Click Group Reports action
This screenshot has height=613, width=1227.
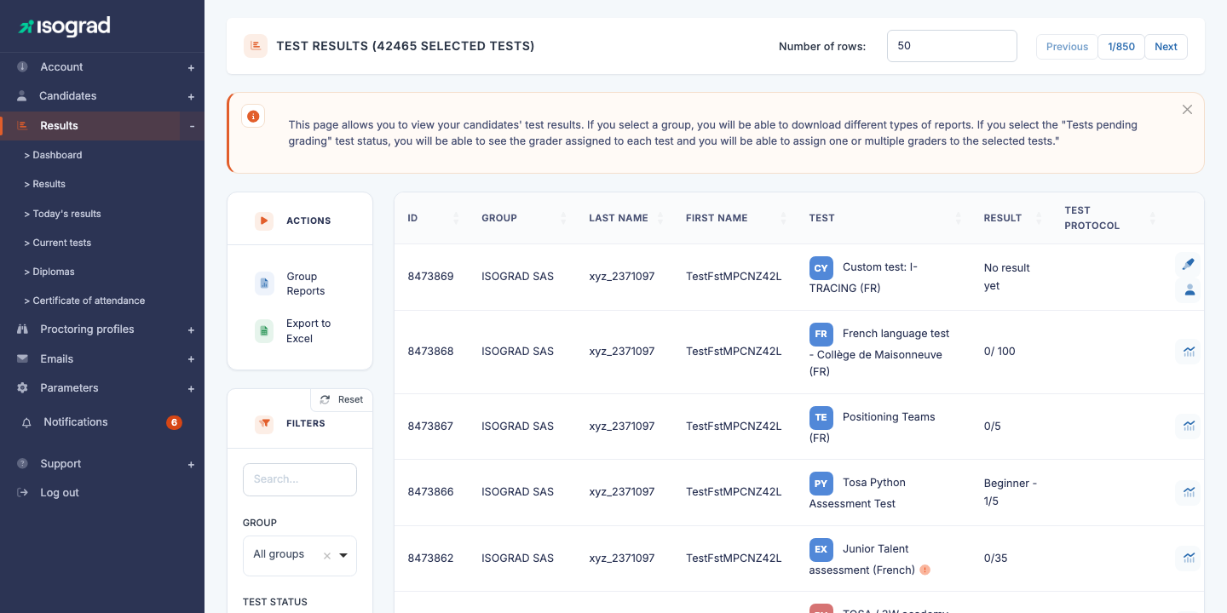[x=305, y=284]
